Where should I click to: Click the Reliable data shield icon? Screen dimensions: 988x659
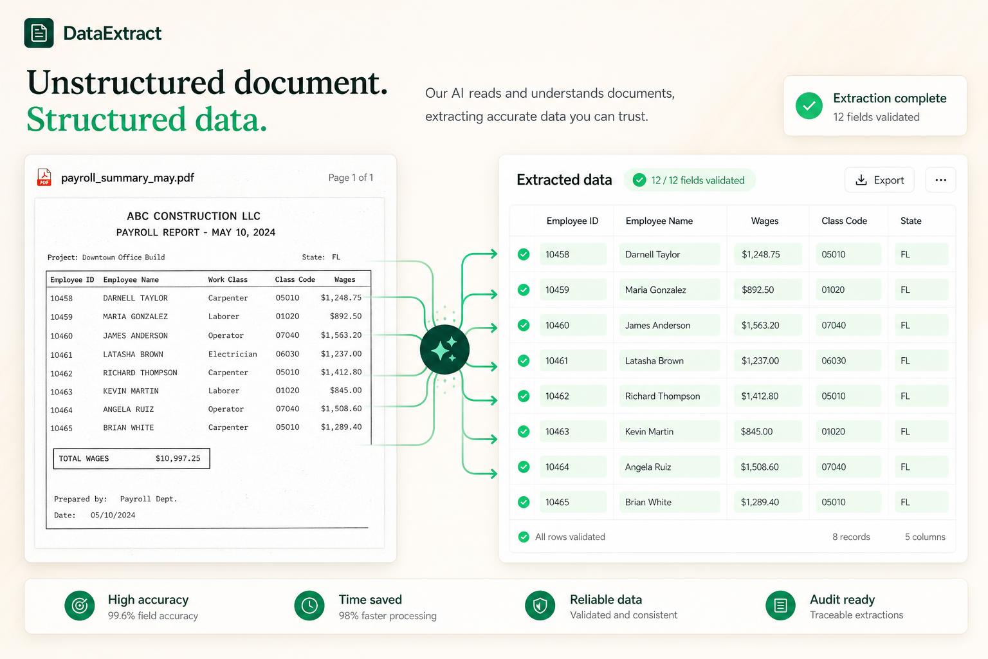click(540, 606)
